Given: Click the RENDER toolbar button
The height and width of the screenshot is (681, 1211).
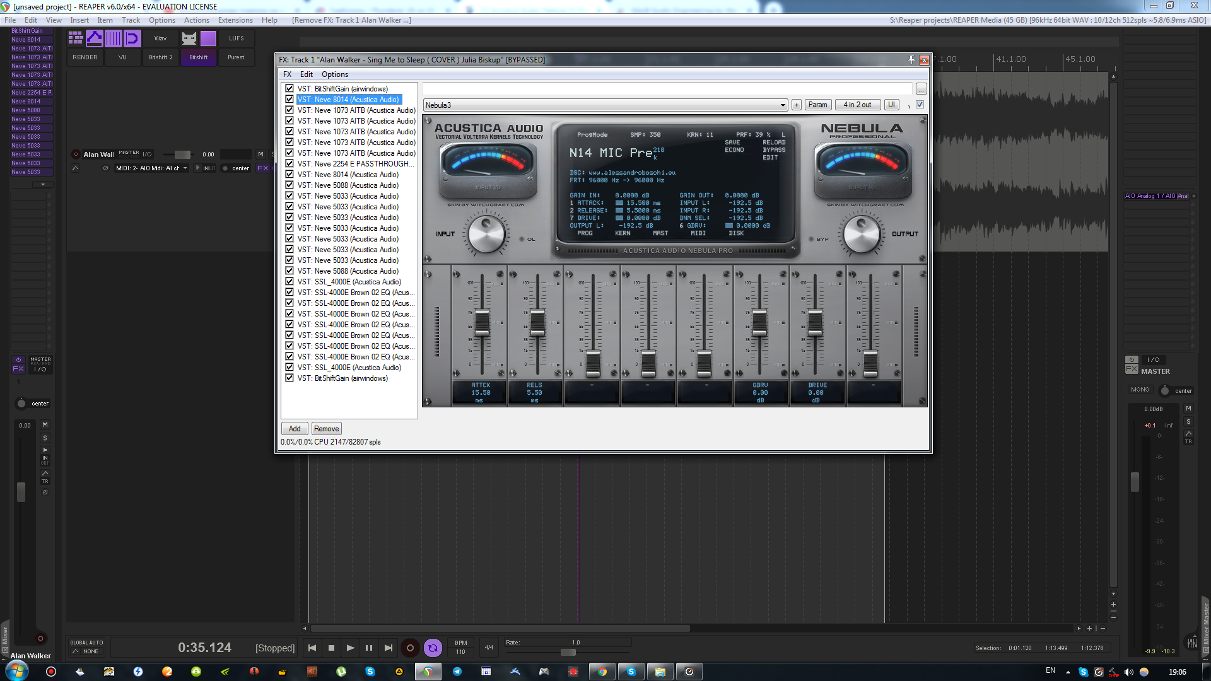Looking at the screenshot, I should [85, 57].
